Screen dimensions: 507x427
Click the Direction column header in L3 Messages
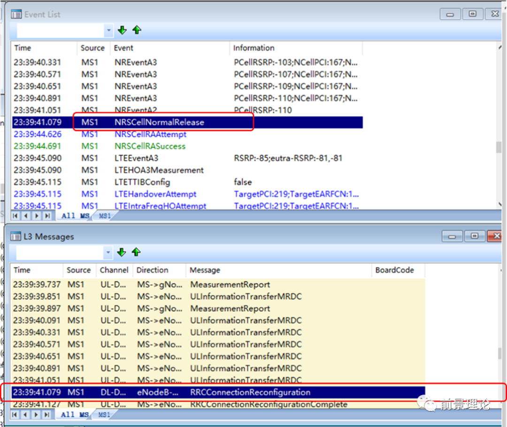click(159, 270)
